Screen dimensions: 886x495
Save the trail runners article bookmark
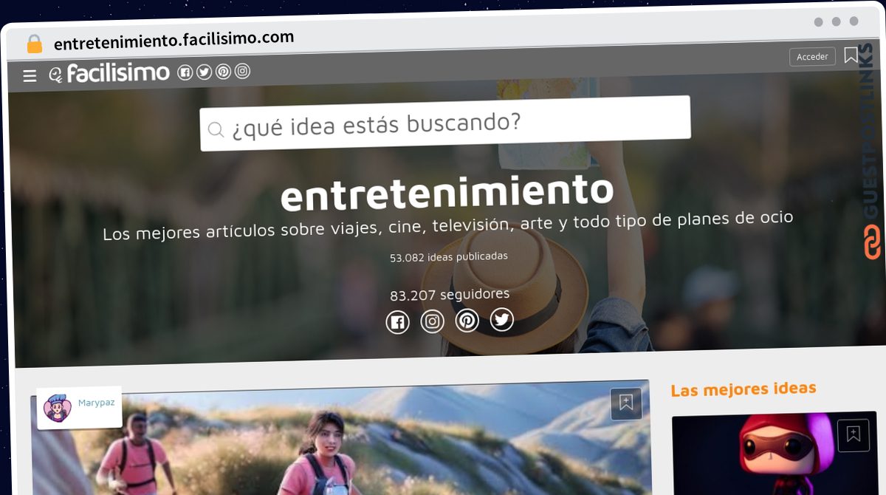point(626,403)
